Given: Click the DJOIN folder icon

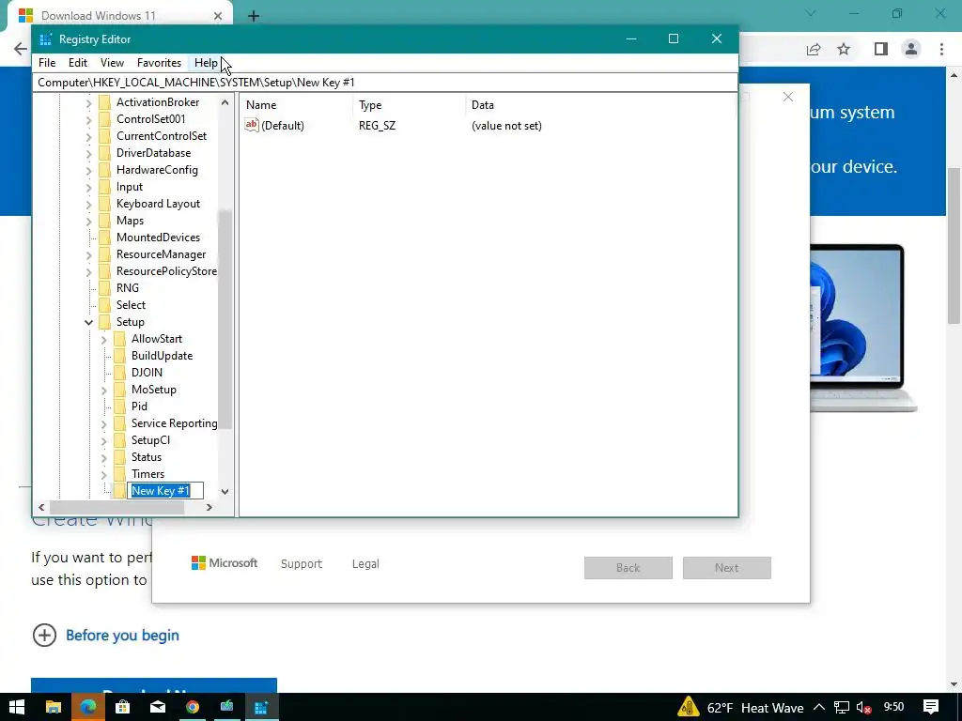Looking at the screenshot, I should pos(119,373).
